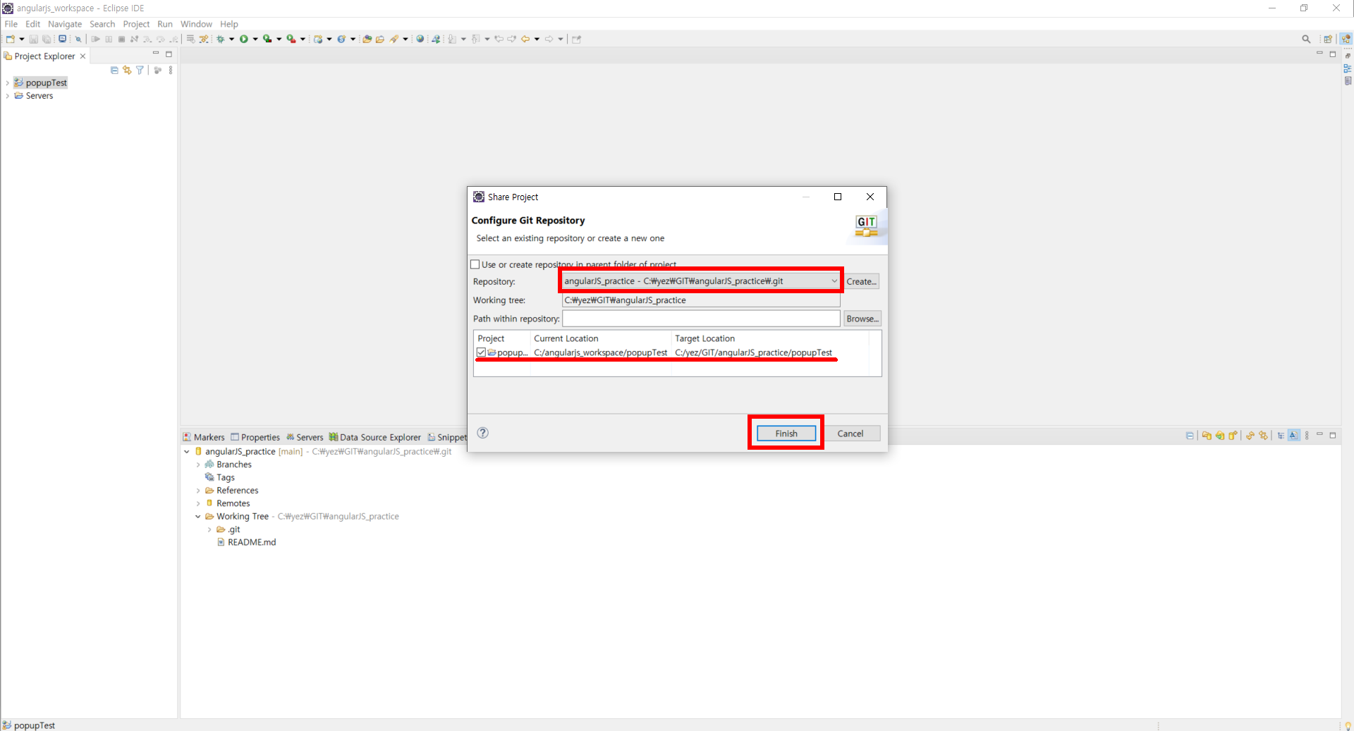
Task: Click the Open Perspective icon
Action: (x=1328, y=39)
